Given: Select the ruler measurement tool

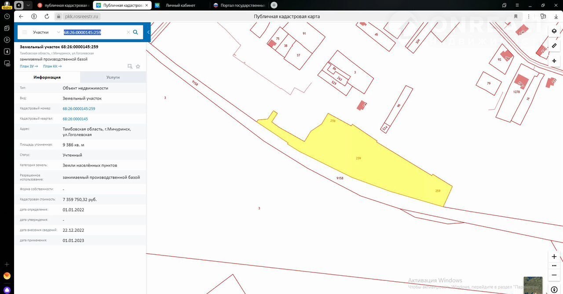Looking at the screenshot, I should point(554,46).
